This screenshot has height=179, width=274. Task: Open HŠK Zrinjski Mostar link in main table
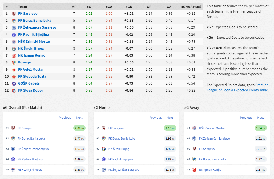tap(34, 41)
